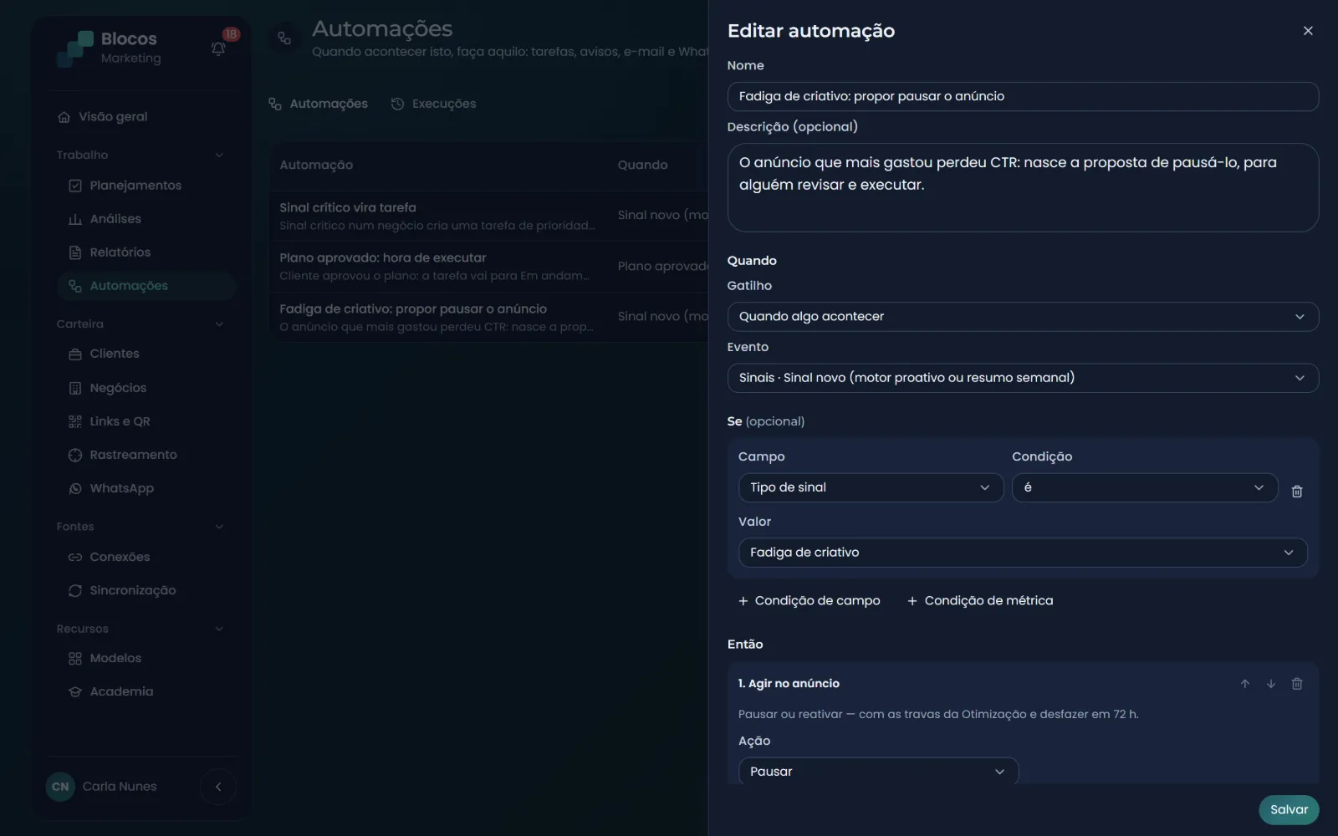The height and width of the screenshot is (836, 1338).
Task: Open the Plano aprovado: hora de executar row
Action: click(x=489, y=267)
